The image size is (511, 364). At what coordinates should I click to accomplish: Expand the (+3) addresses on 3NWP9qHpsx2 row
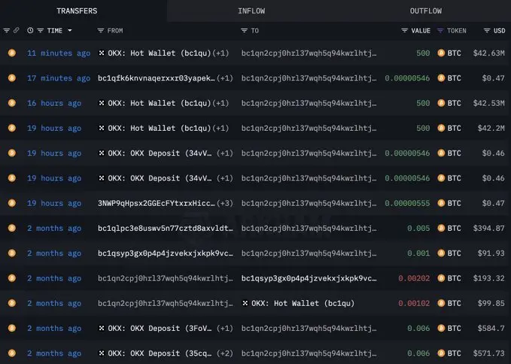coord(225,203)
